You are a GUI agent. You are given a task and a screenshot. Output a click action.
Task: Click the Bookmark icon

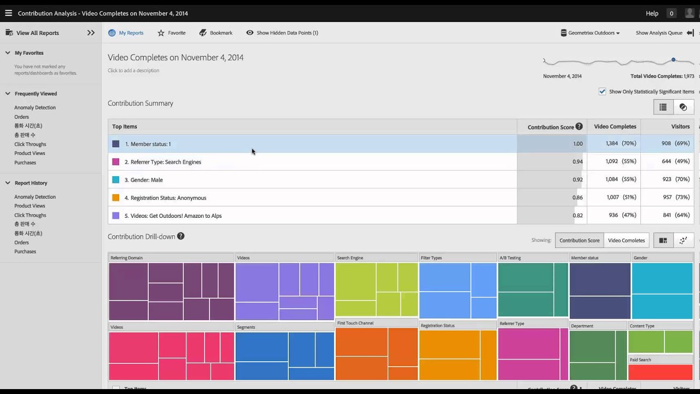pyautogui.click(x=203, y=33)
